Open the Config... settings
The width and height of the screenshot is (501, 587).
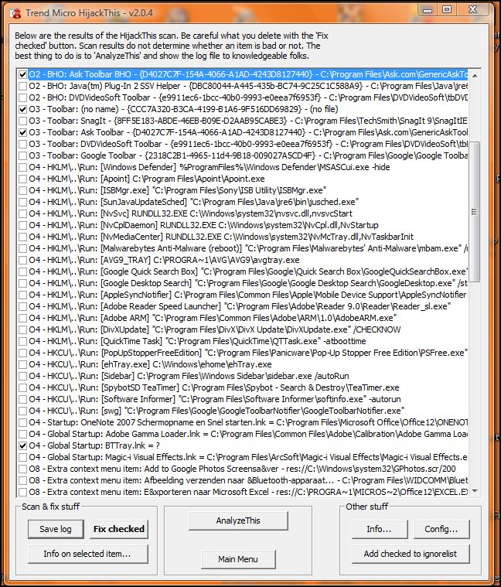tap(441, 529)
